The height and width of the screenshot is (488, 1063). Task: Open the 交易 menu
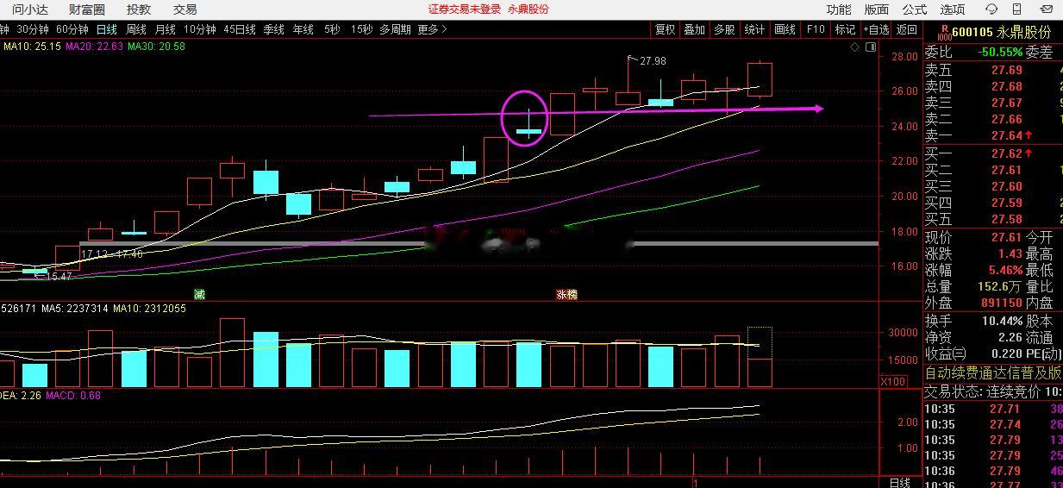tap(184, 9)
